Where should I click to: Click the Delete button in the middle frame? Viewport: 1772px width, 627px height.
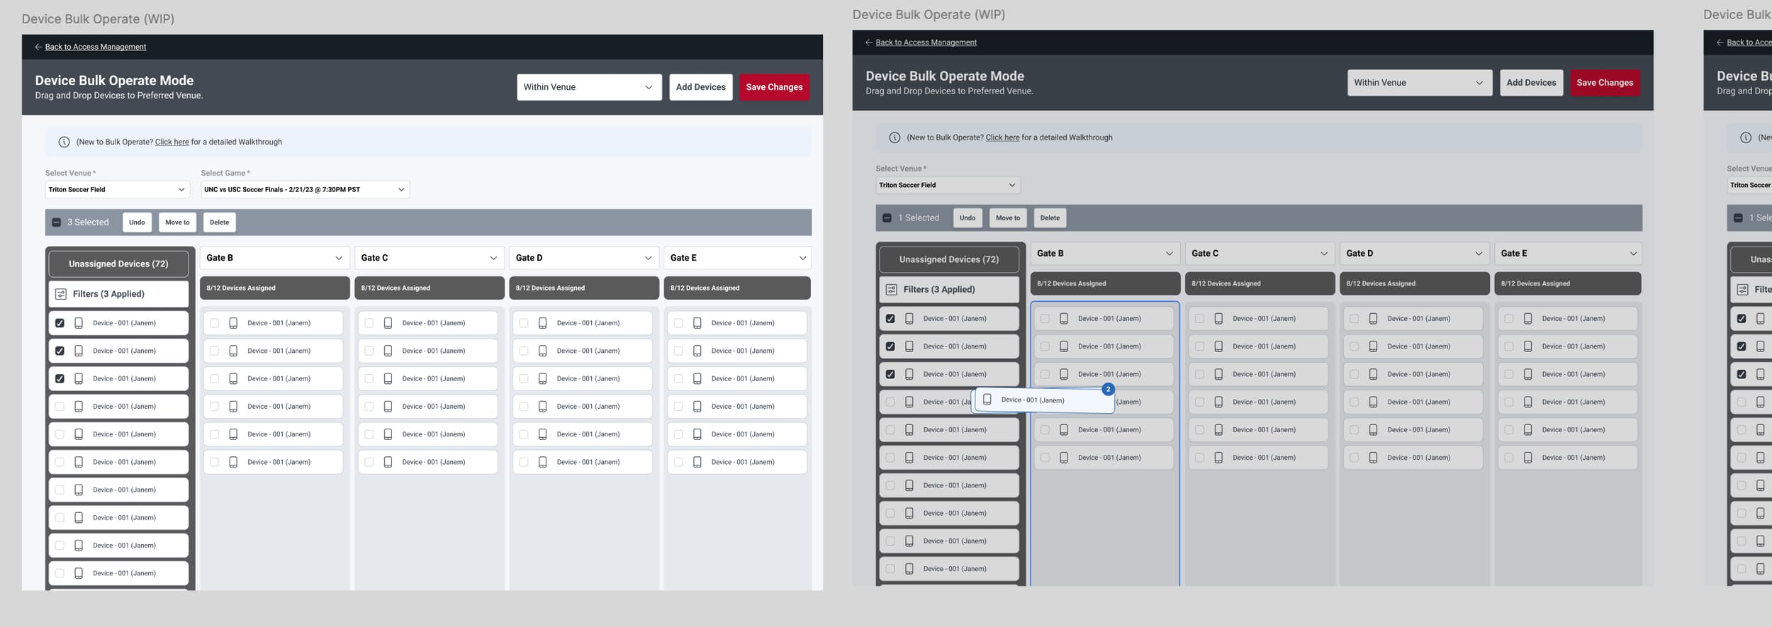coord(1050,218)
